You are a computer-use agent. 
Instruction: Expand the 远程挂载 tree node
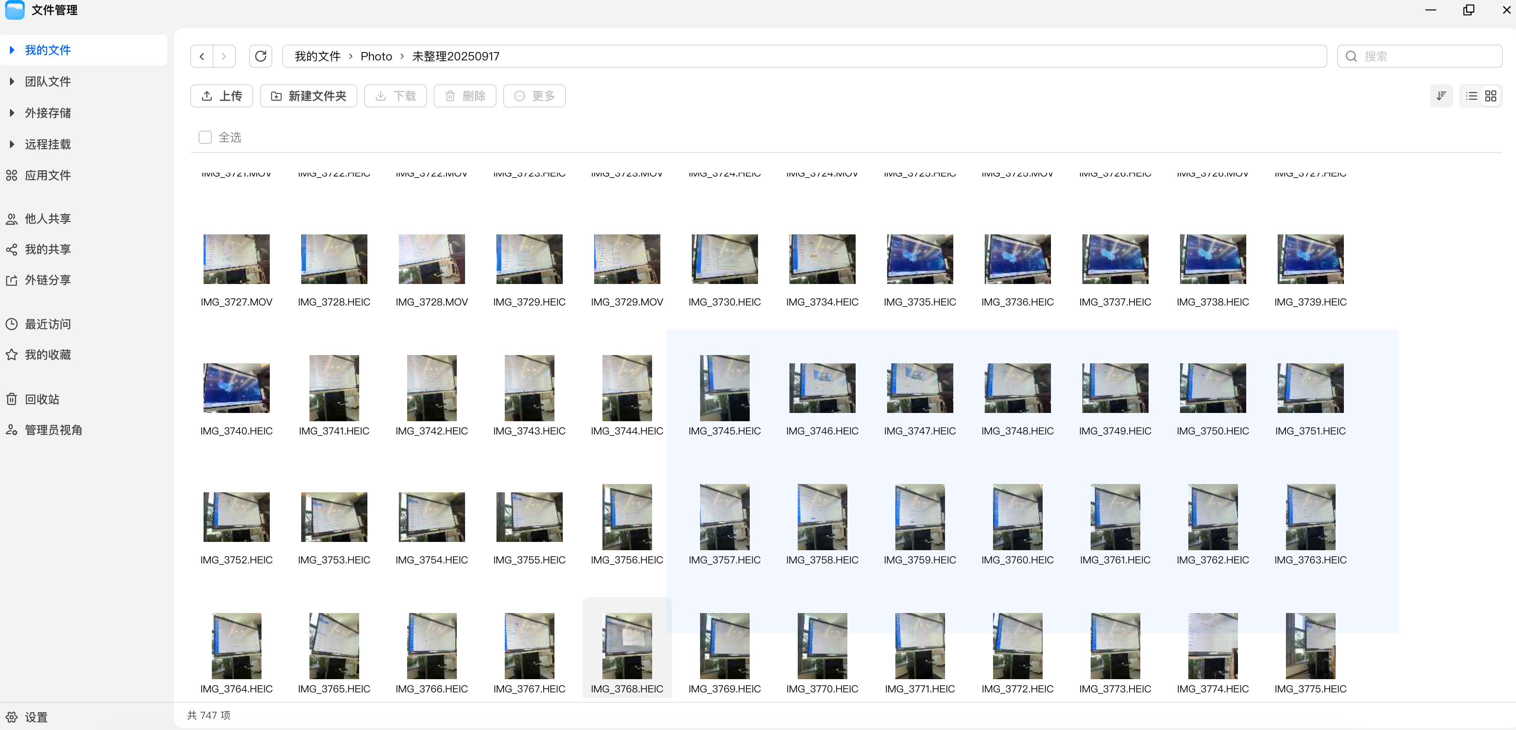tap(12, 144)
